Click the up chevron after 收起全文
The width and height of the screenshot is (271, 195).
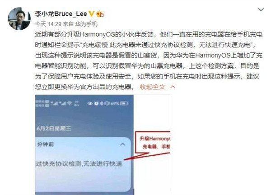tap(173, 87)
